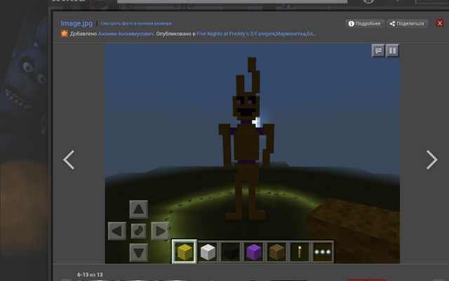The image size is (449, 281).
Task: Close the lightbox with red X
Action: [x=440, y=23]
